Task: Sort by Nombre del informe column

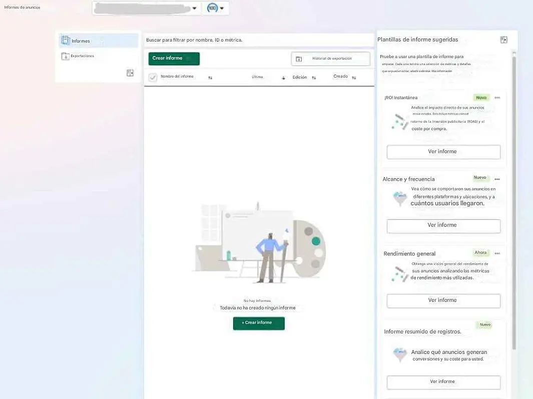Action: coord(210,78)
